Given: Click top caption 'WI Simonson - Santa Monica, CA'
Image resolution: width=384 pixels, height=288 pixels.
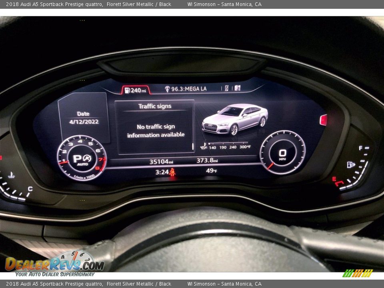Looking at the screenshot, I should click(x=224, y=4).
